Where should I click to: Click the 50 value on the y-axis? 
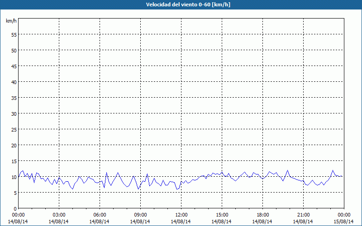pyautogui.click(x=14, y=51)
